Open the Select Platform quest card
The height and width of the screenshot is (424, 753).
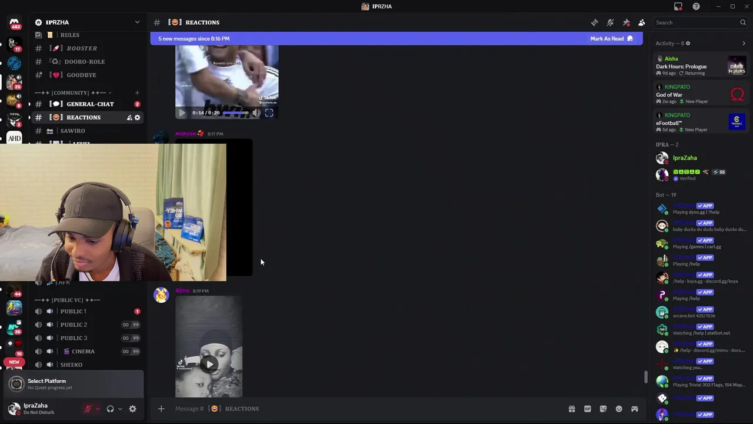pos(73,384)
